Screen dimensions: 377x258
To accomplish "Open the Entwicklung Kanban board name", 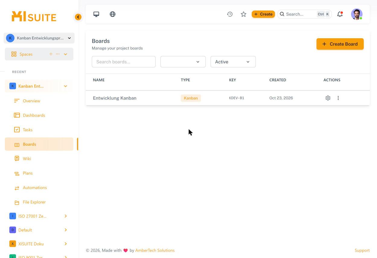I will 115,98.
